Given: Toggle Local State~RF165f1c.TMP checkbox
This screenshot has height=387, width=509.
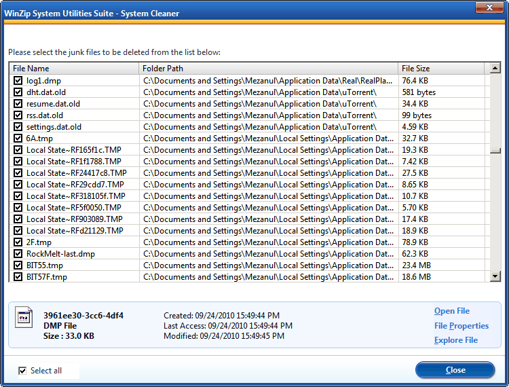Looking at the screenshot, I should tap(18, 149).
